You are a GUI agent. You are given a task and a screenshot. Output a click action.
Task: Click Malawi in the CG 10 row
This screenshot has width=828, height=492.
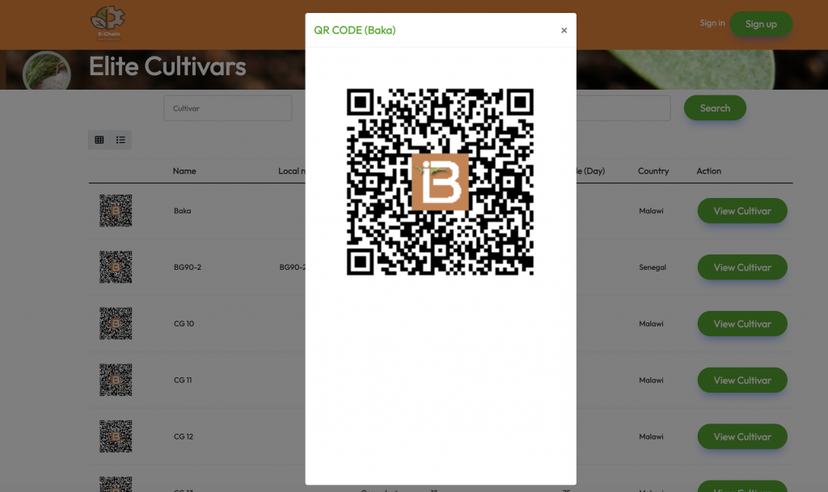pos(651,324)
